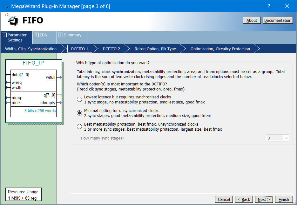Click the q[7..0] output label
This screenshot has height=205, width=297.
(50, 95)
